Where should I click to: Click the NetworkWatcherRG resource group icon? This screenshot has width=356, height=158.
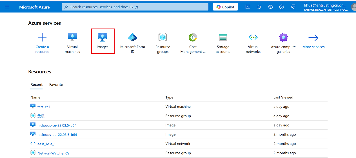33,153
